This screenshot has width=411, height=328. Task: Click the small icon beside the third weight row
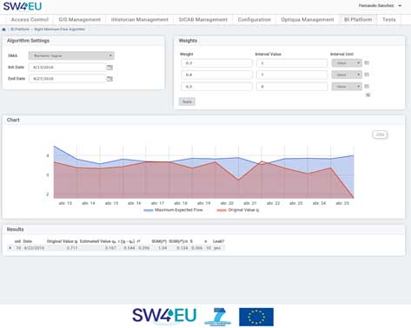point(367,86)
